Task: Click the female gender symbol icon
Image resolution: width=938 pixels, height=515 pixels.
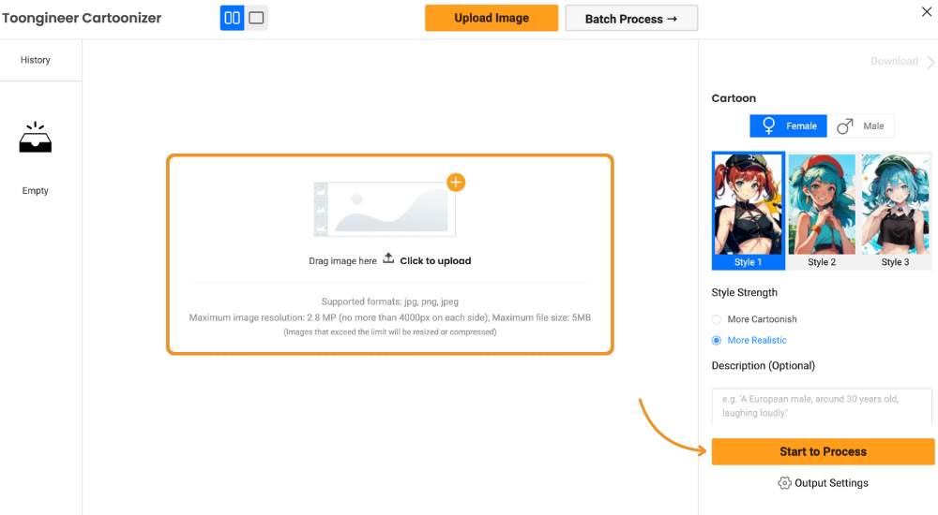Action: (x=769, y=126)
